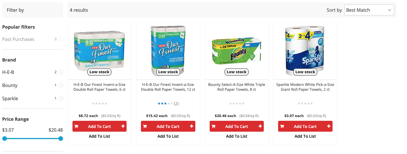Open H-E-B Our Finest 6 ct product image
The height and width of the screenshot is (154, 407).
(x=99, y=49)
